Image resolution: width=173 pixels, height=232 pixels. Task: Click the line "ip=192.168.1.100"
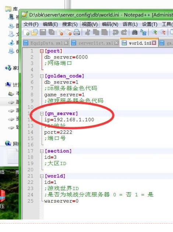pos(69,120)
